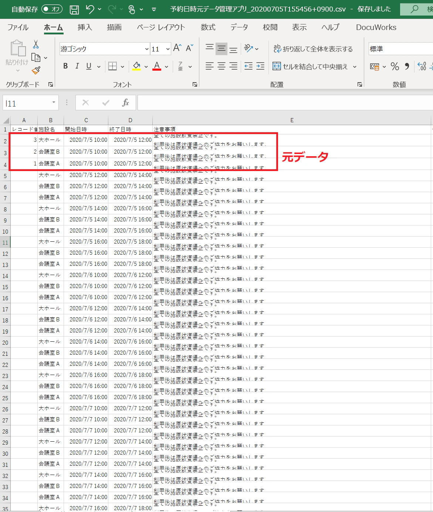This screenshot has height=512, width=433.
Task: Select the Format Painter brush
Action: 36,70
